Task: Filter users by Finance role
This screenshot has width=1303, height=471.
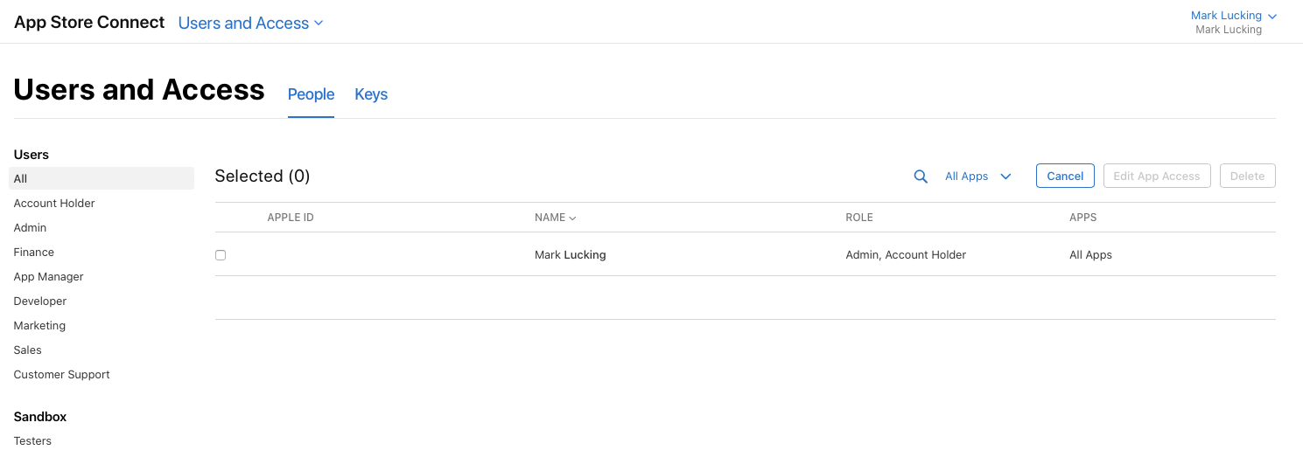Action: coord(34,253)
